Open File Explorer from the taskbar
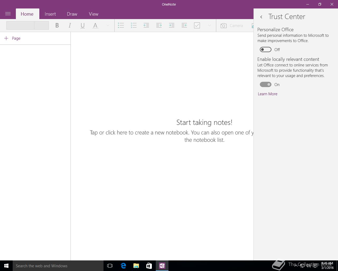Image resolution: width=338 pixels, height=271 pixels. [136, 266]
